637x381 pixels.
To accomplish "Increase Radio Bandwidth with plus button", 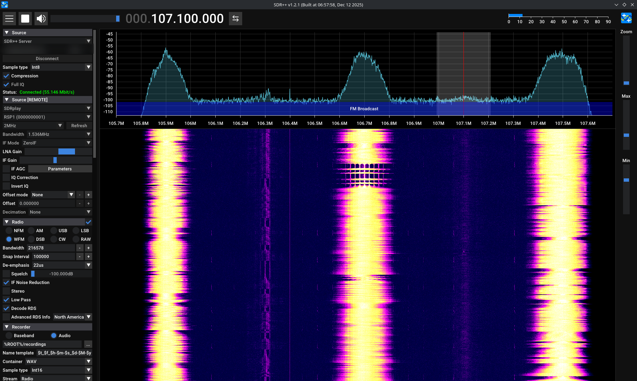I will [88, 248].
